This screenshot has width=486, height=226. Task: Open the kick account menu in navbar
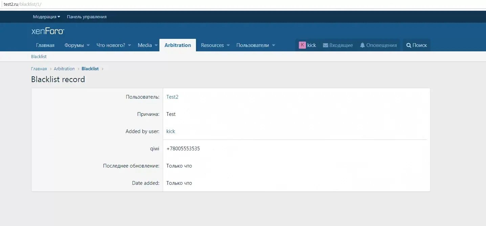[x=308, y=45]
